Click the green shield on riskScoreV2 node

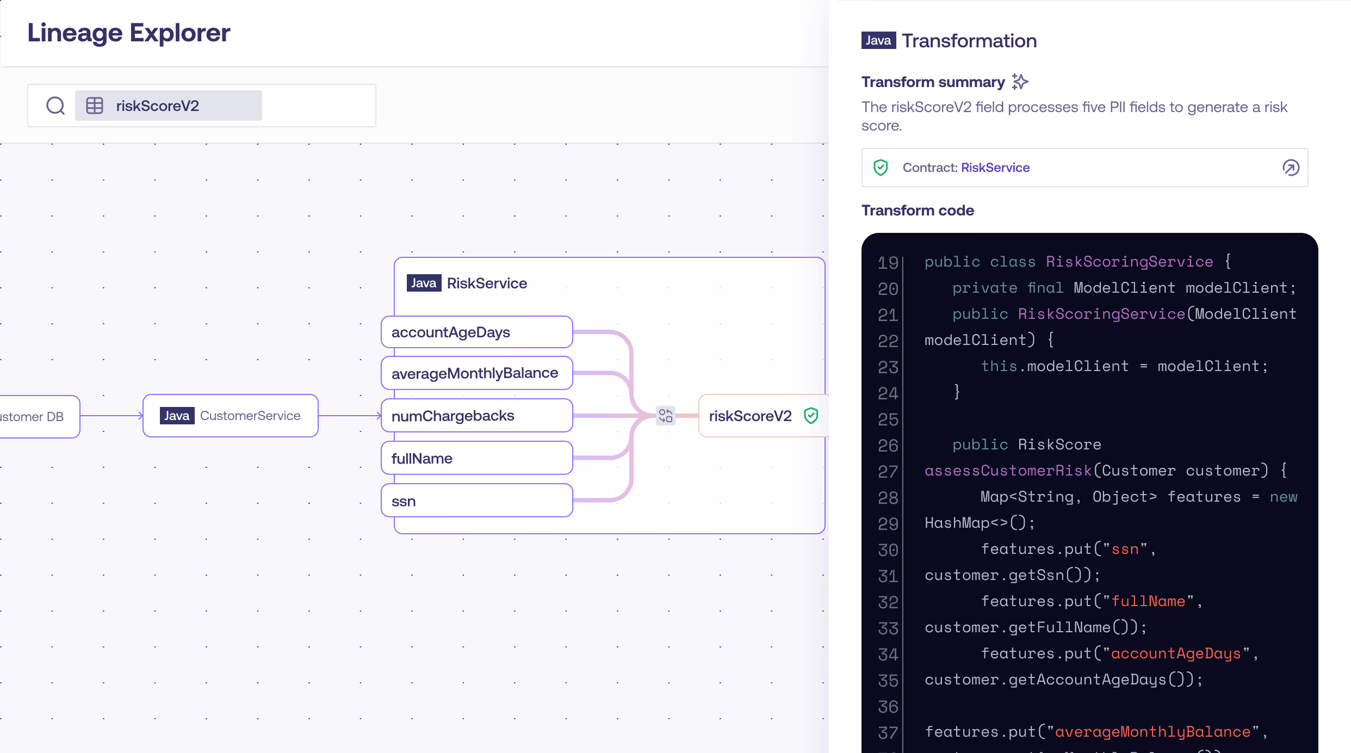point(811,416)
